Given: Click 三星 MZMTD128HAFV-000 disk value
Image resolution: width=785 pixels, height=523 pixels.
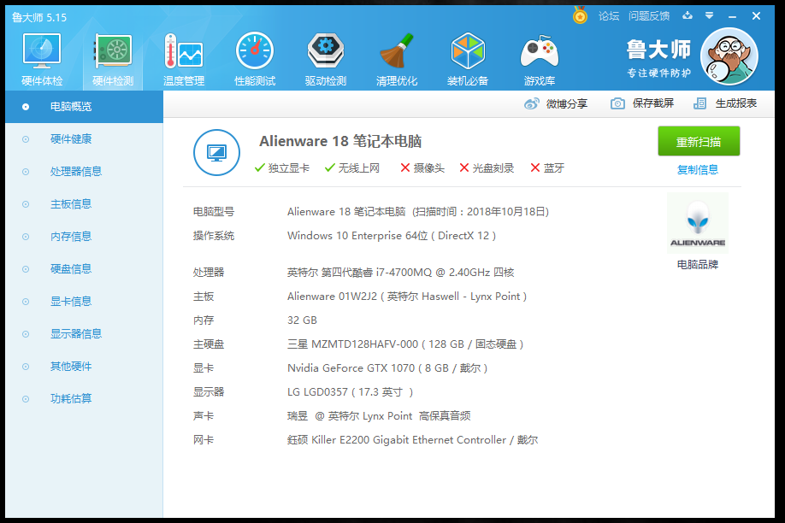Looking at the screenshot, I should tap(405, 344).
